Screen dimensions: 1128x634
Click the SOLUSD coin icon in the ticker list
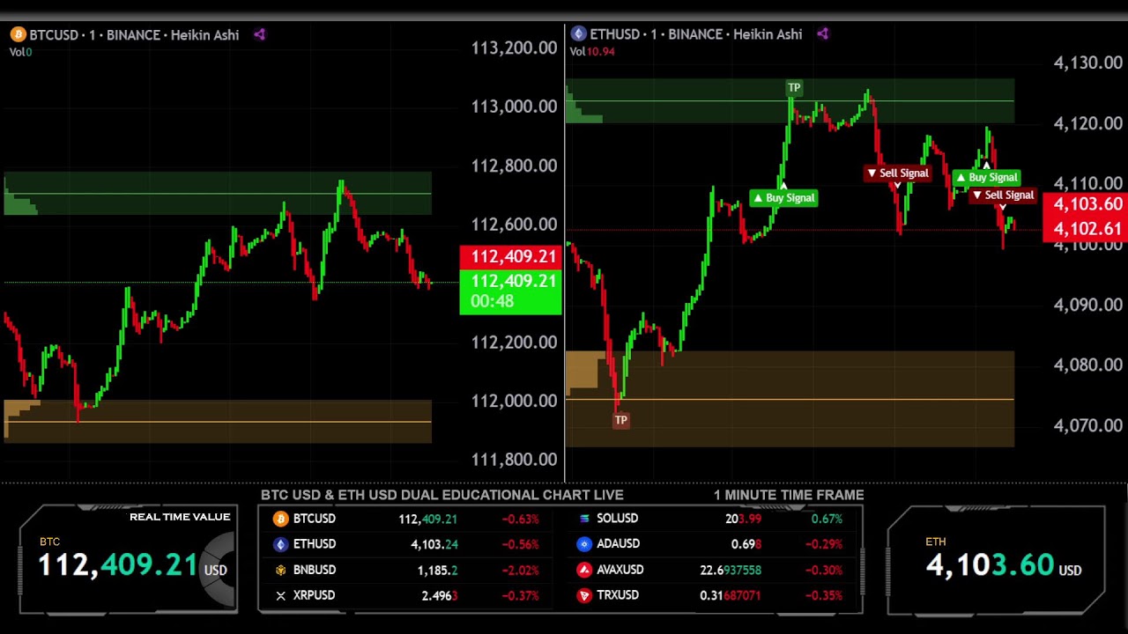click(x=583, y=519)
